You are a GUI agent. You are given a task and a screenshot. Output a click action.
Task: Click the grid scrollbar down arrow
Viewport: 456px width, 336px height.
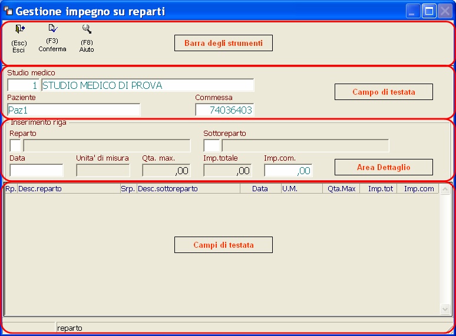click(x=445, y=309)
